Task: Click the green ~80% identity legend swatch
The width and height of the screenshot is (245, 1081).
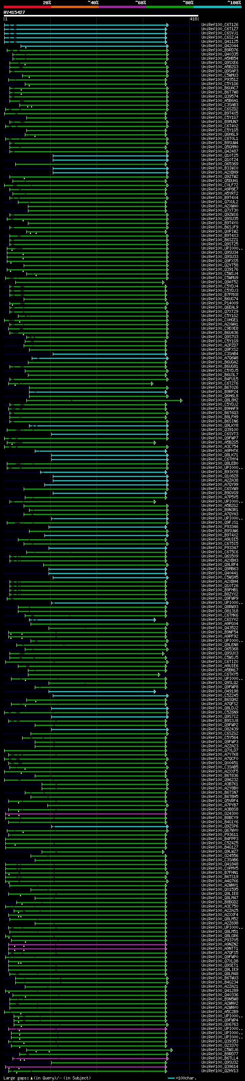Action: point(170,7)
